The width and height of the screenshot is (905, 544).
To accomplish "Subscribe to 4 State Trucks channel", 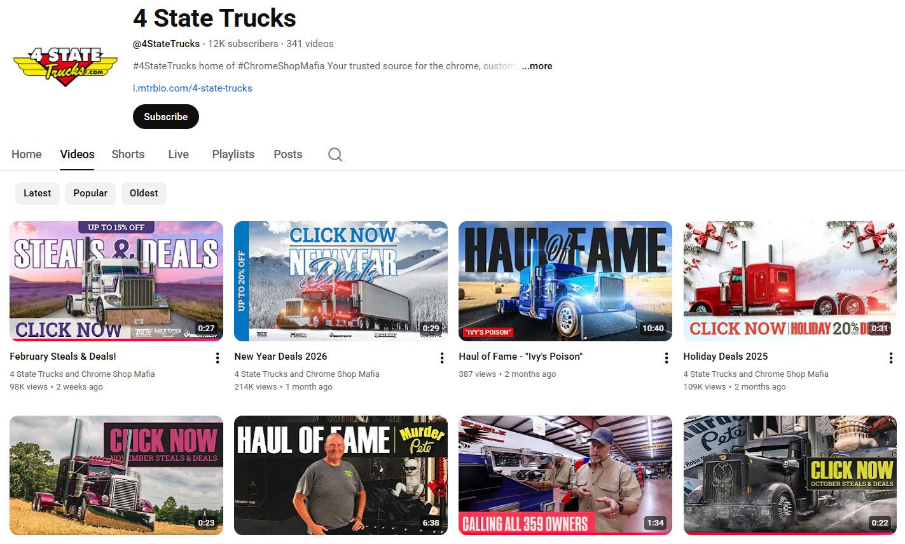I will tap(165, 117).
